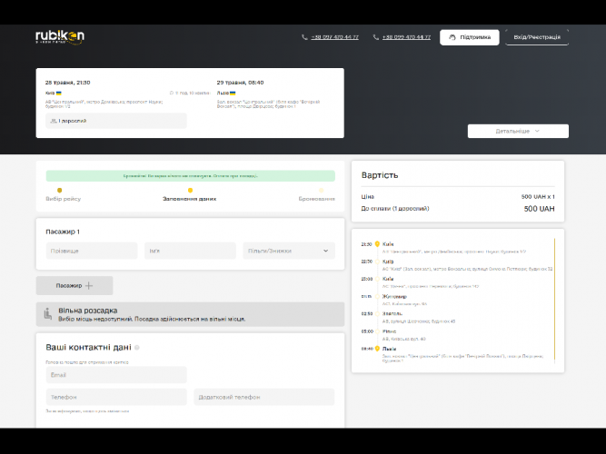606x454 pixels.
Task: Click the Ukraine flag next to Київ departure
Action: point(59,94)
